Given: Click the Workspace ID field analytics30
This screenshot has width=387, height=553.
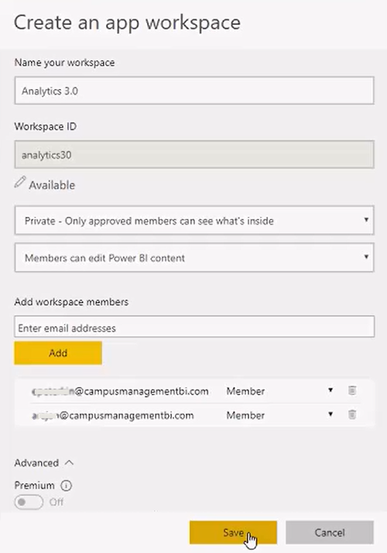Looking at the screenshot, I should pos(194,154).
